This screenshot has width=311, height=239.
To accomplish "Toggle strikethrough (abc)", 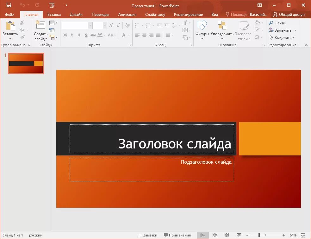I will 93,35.
